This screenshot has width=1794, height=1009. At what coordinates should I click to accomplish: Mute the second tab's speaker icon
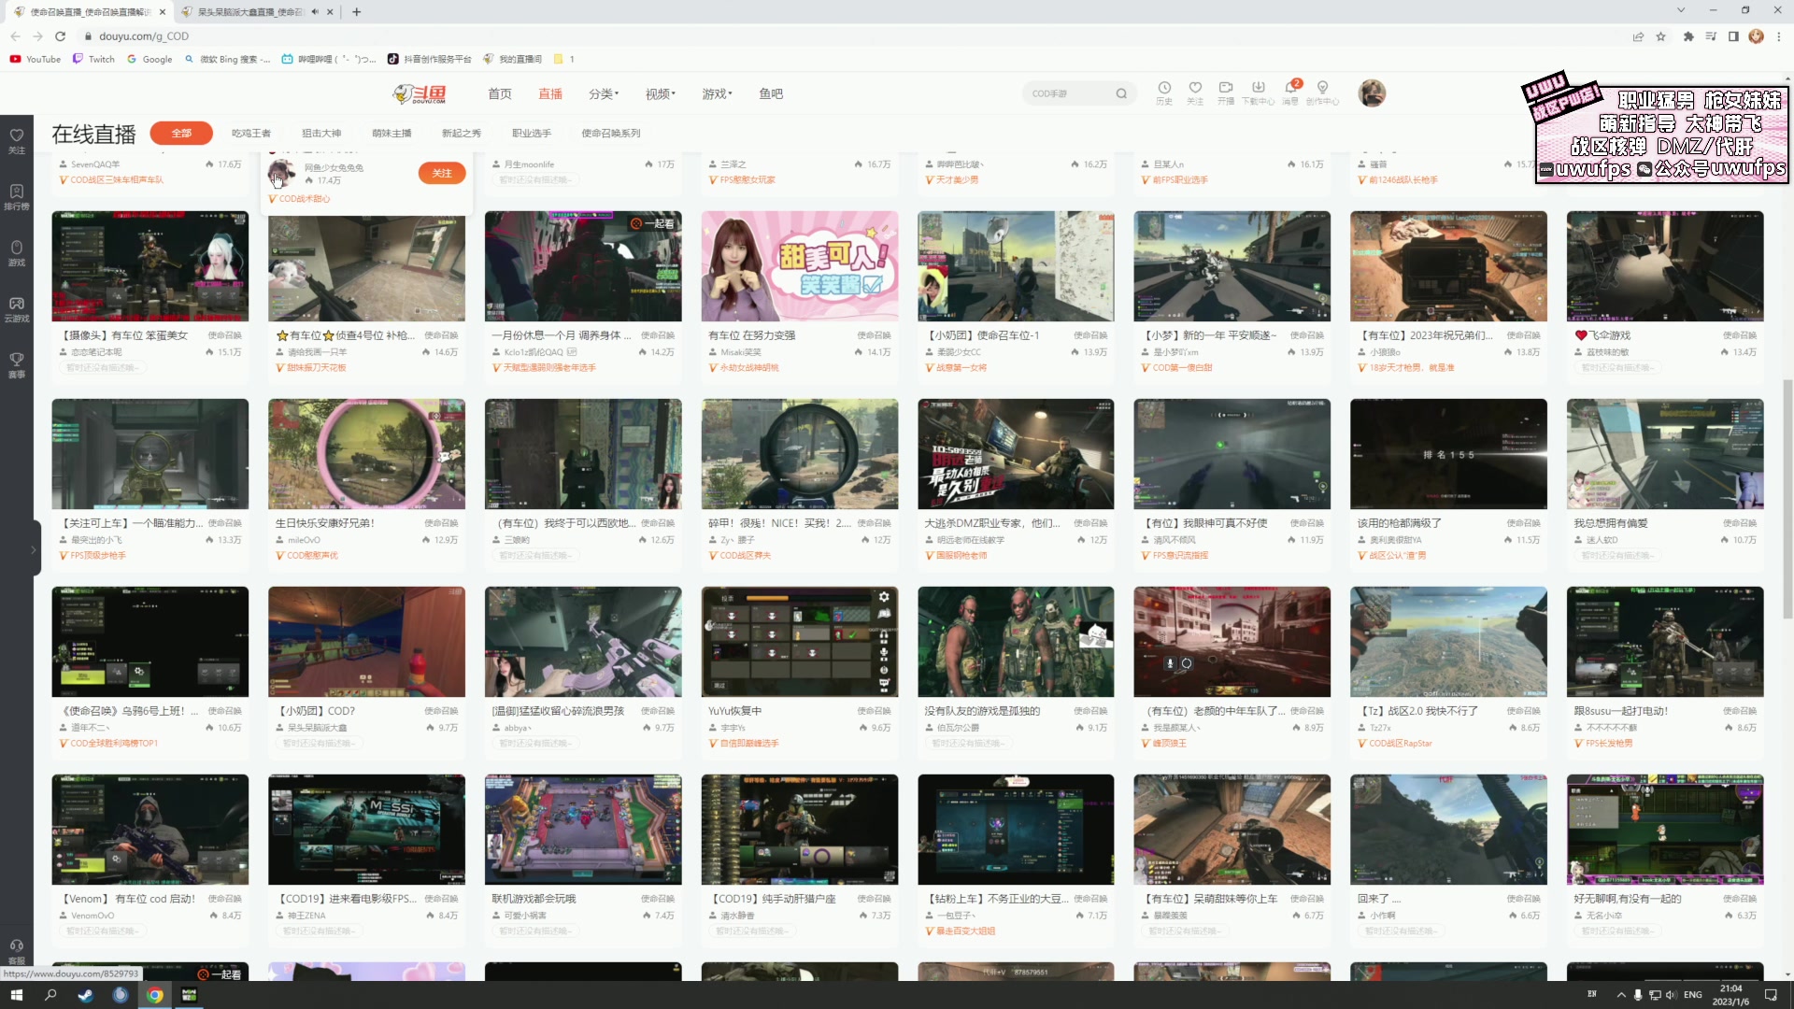coord(315,12)
